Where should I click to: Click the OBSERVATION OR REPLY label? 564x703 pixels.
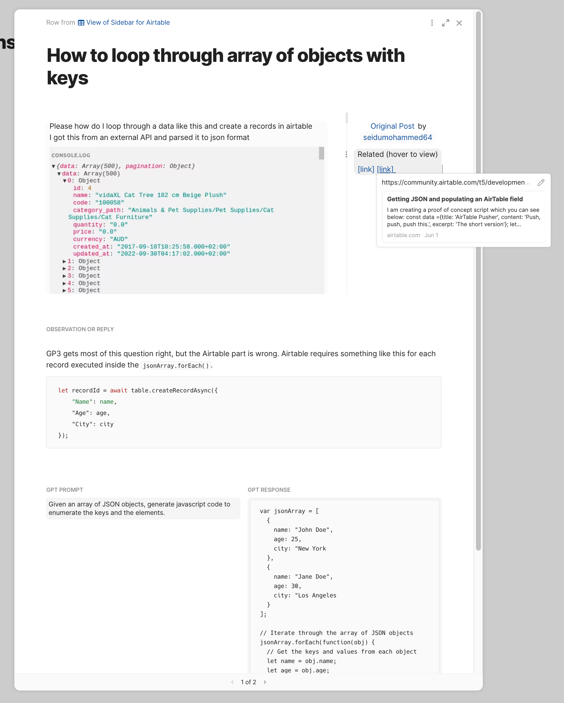tap(80, 329)
